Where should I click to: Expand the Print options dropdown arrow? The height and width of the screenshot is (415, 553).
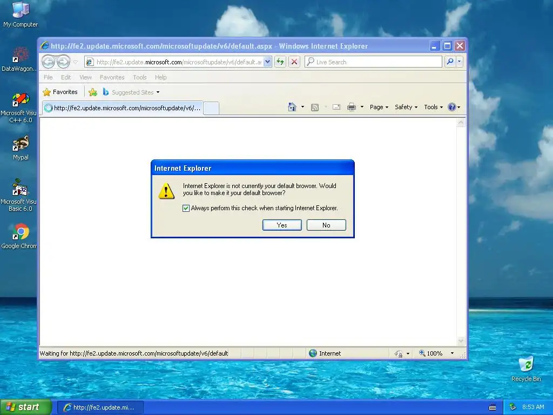tap(362, 107)
